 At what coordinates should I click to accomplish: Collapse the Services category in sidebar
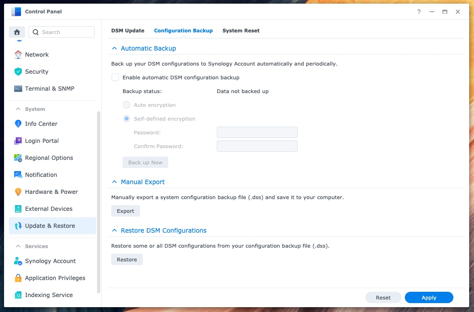coord(18,246)
